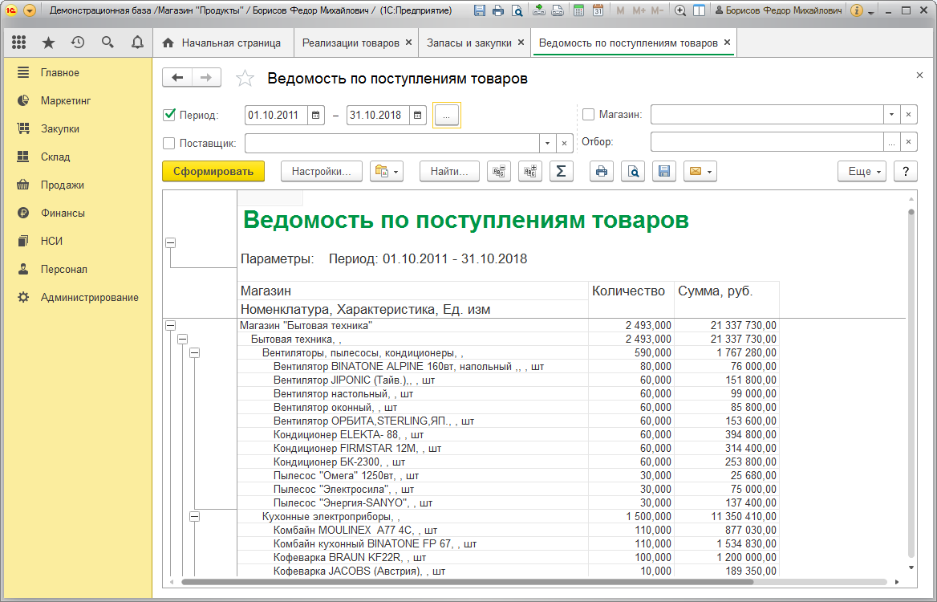Open Favorites star in the top panel

[x=48, y=43]
